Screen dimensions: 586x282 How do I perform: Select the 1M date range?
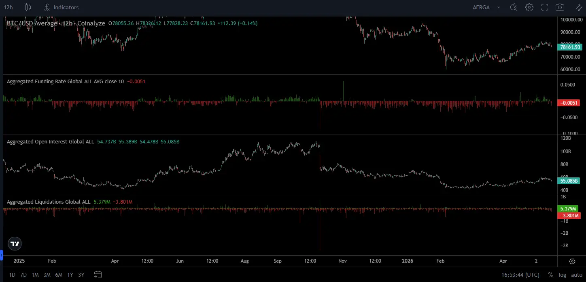[35, 275]
